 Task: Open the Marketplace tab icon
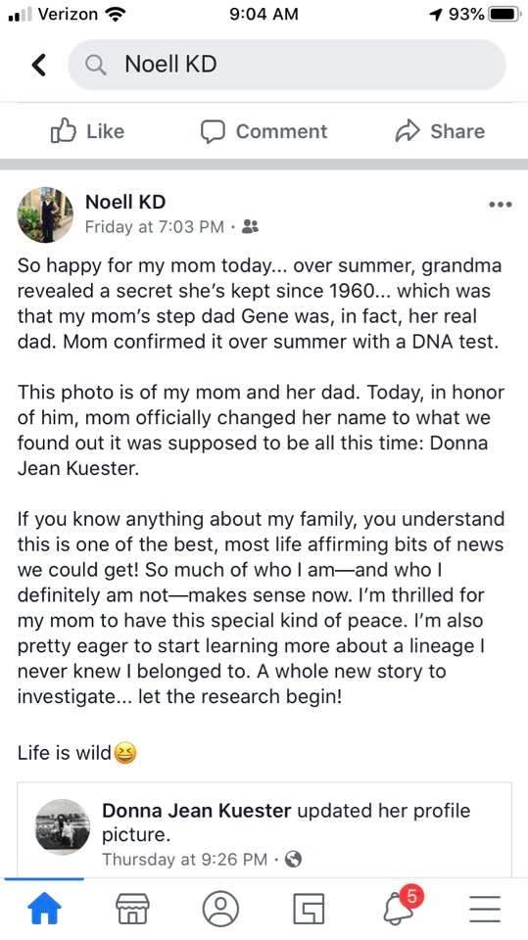[x=131, y=909]
